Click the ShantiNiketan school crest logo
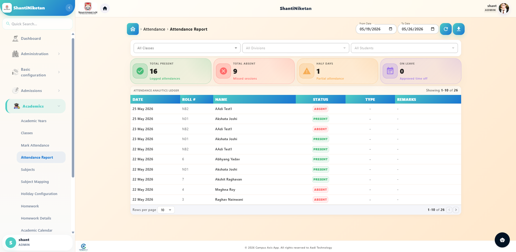Viewport: 516px width, 252px height. click(x=88, y=8)
